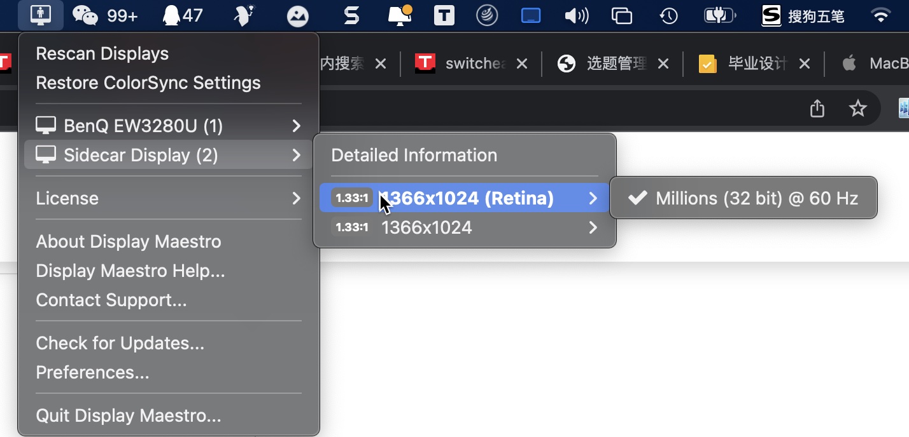Bookmark the page with the star icon
Viewport: 909px width, 437px height.
pyautogui.click(x=858, y=109)
